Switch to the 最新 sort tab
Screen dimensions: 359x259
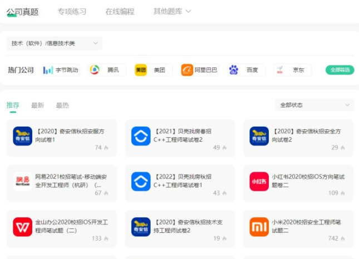tap(37, 105)
